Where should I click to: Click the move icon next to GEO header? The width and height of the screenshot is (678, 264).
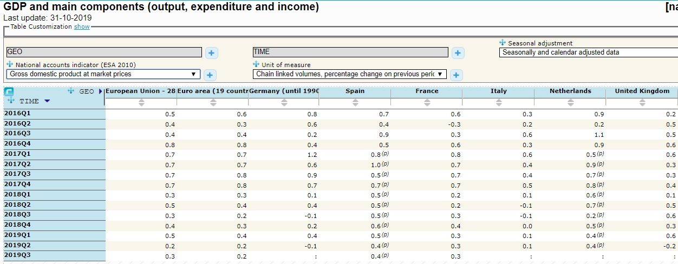pyautogui.click(x=71, y=91)
